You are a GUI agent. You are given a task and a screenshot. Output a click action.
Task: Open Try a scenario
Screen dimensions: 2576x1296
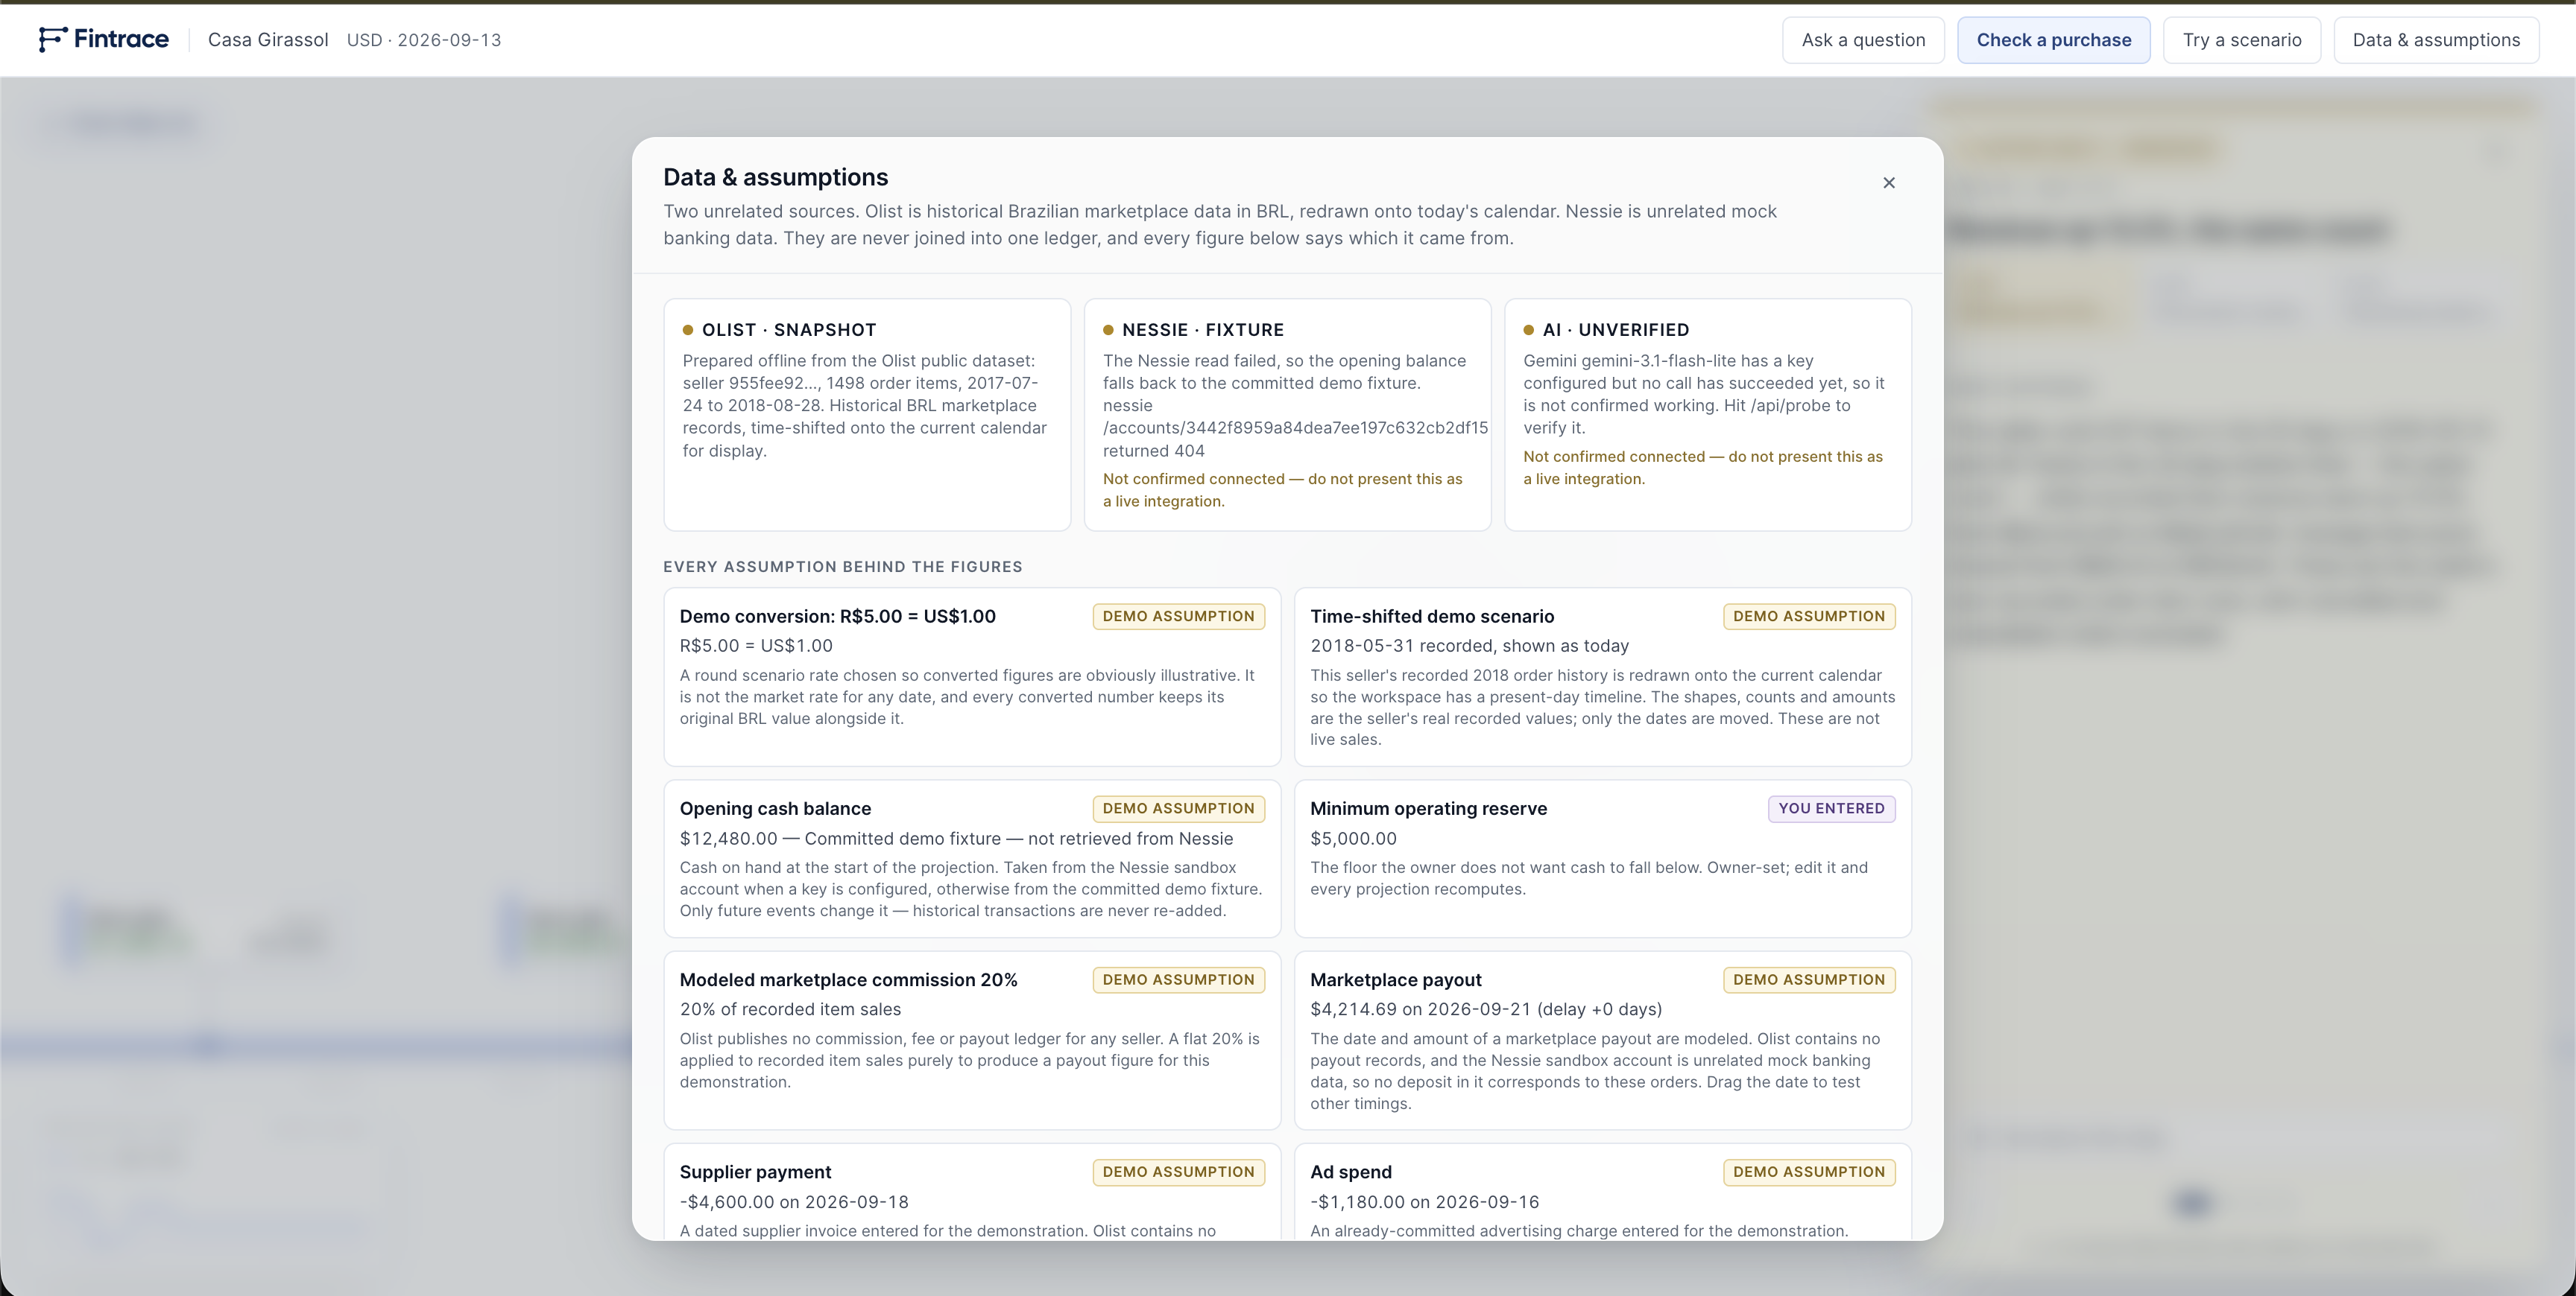pos(2241,40)
